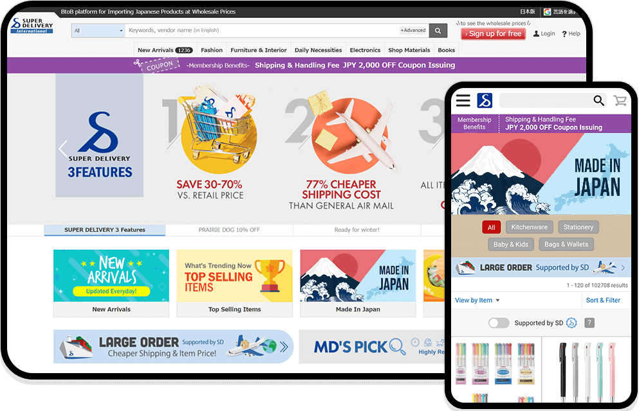Expand Large Order banner chevron on mobile
The width and height of the screenshot is (639, 411).
point(623,268)
